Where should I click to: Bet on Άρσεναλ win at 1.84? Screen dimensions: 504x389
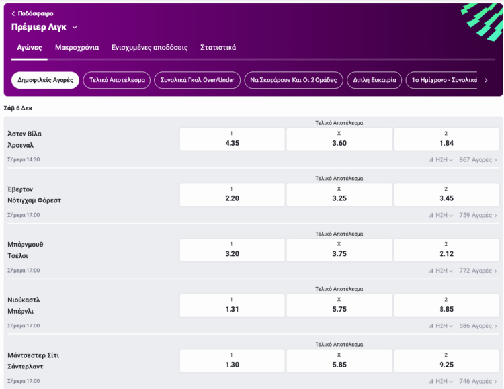pyautogui.click(x=446, y=140)
